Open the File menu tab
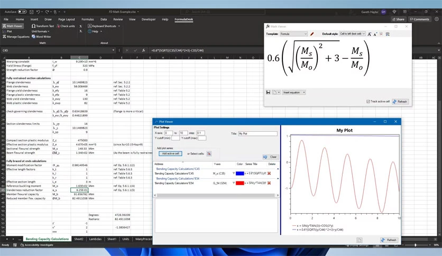The image size is (442, 256). [6, 19]
